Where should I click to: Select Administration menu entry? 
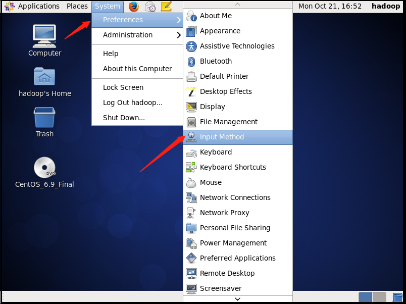click(137, 35)
